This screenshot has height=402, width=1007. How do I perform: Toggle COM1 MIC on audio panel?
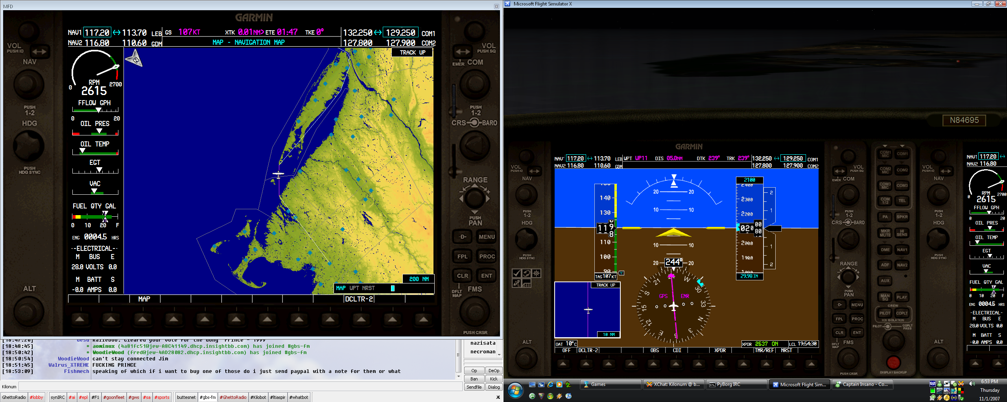885,153
